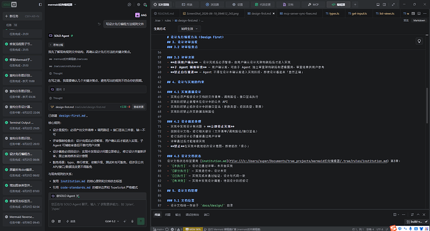Click the editor vertical scrollbar
Screen dimensions: 430x231
pos(427,106)
